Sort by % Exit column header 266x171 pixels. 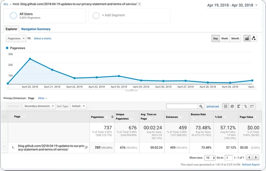[219, 117]
